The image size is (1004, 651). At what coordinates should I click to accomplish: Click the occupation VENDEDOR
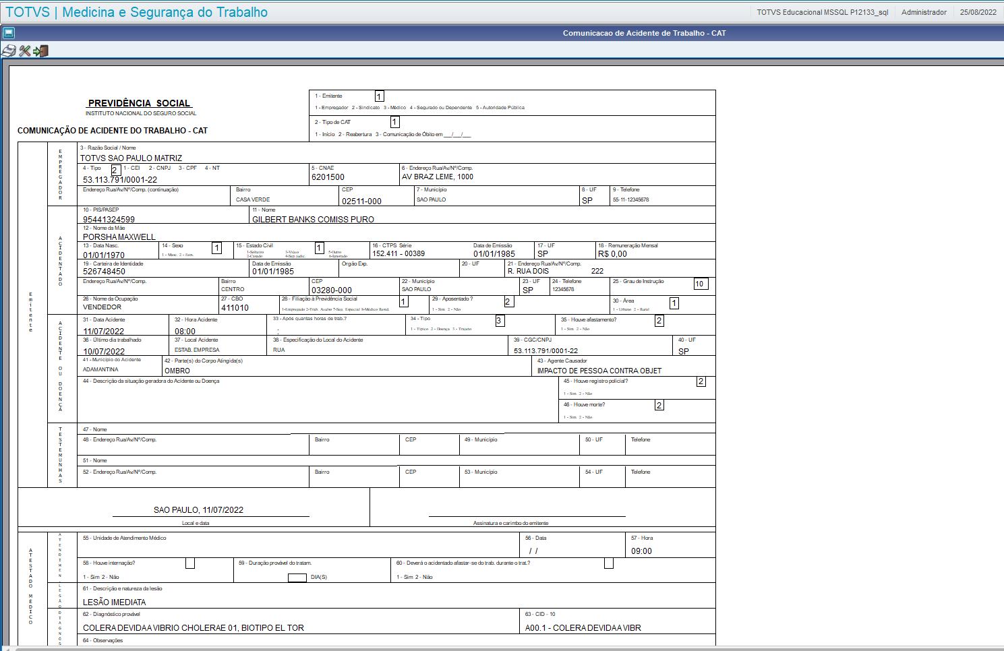tap(102, 307)
